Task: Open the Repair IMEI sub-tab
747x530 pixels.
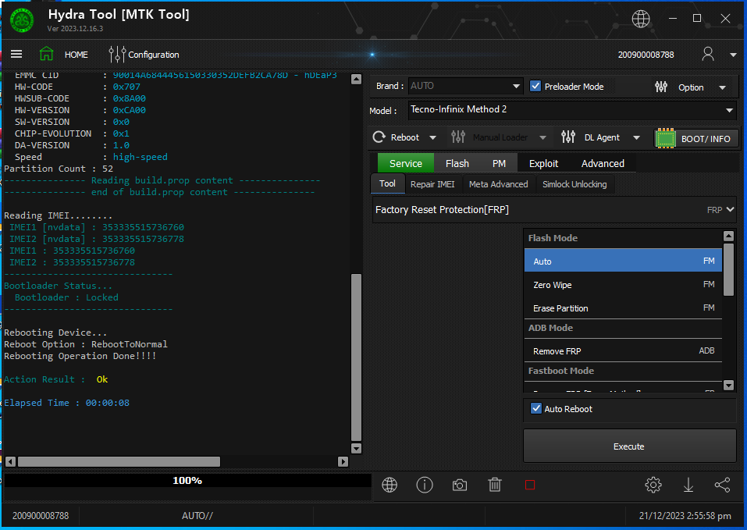Action: [432, 184]
